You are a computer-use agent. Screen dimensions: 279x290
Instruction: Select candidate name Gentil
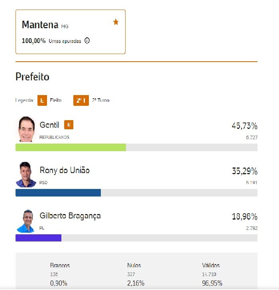[x=49, y=125]
